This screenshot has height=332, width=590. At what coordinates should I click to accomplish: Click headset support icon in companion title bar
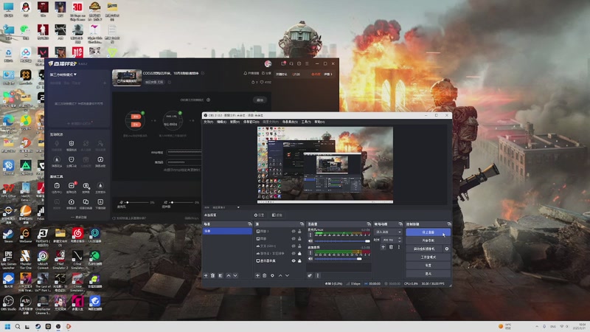291,63
